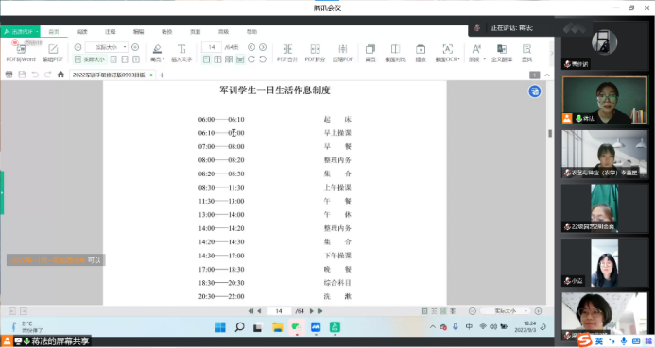This screenshot has height=348, width=655.
Task: Click the bottom bar zoom in plus
Action: pos(538,311)
